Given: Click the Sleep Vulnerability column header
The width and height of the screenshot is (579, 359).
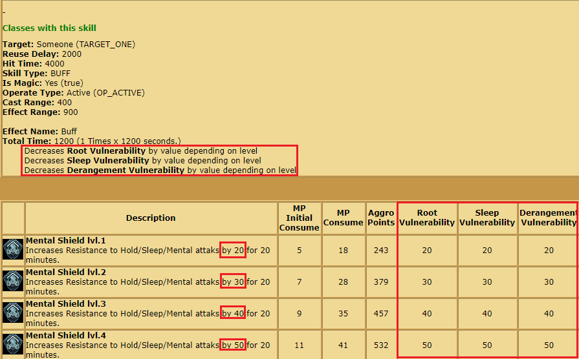Looking at the screenshot, I should [x=487, y=218].
